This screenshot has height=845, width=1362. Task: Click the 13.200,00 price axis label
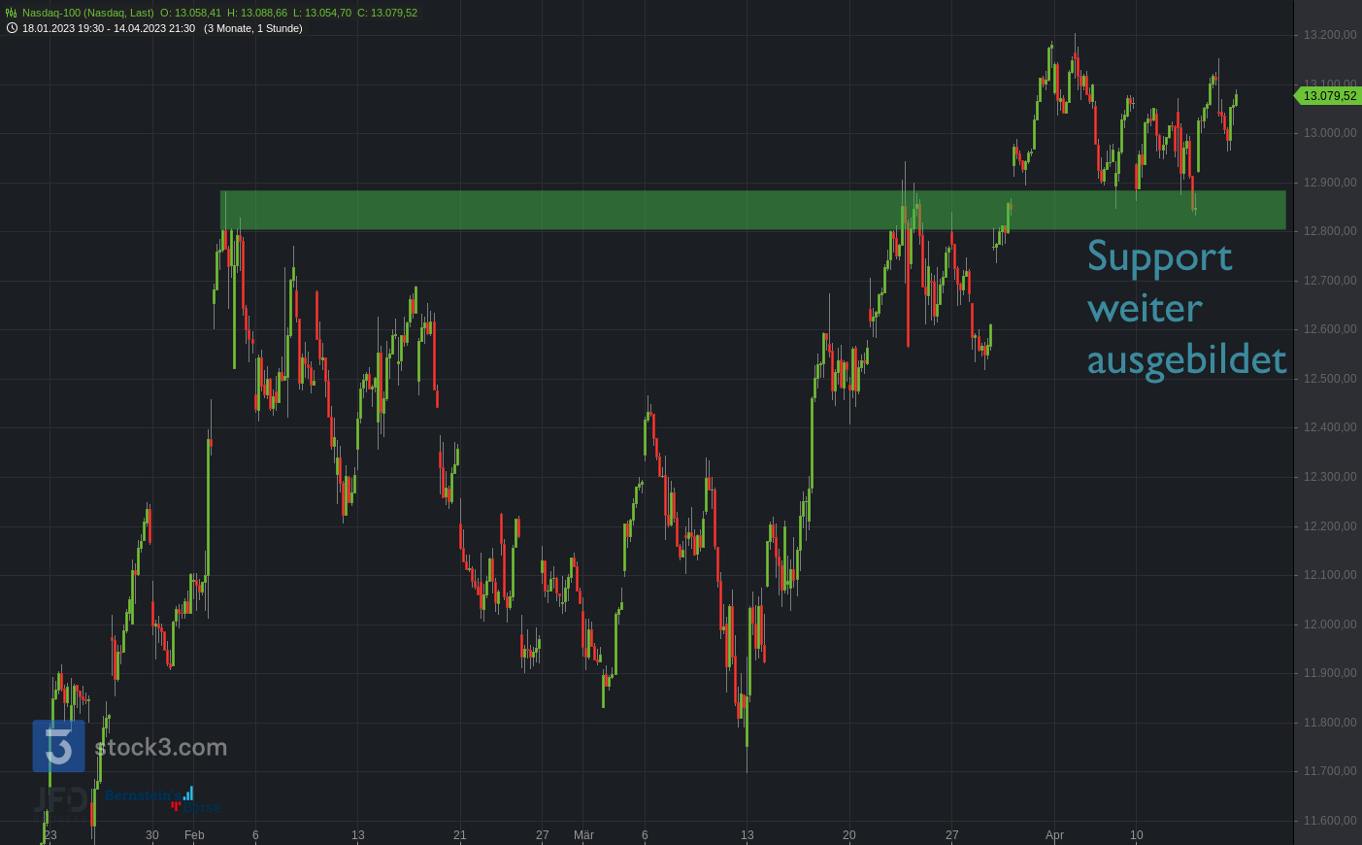pos(1329,35)
